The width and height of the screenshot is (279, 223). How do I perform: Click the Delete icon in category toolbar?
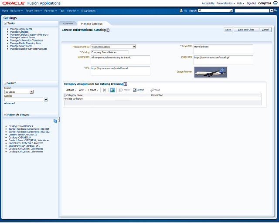point(104,90)
